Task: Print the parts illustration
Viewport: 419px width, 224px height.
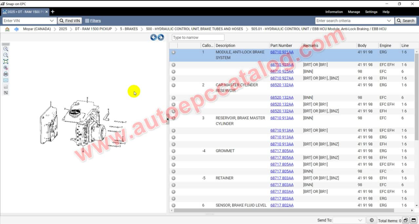Action: click(6, 74)
